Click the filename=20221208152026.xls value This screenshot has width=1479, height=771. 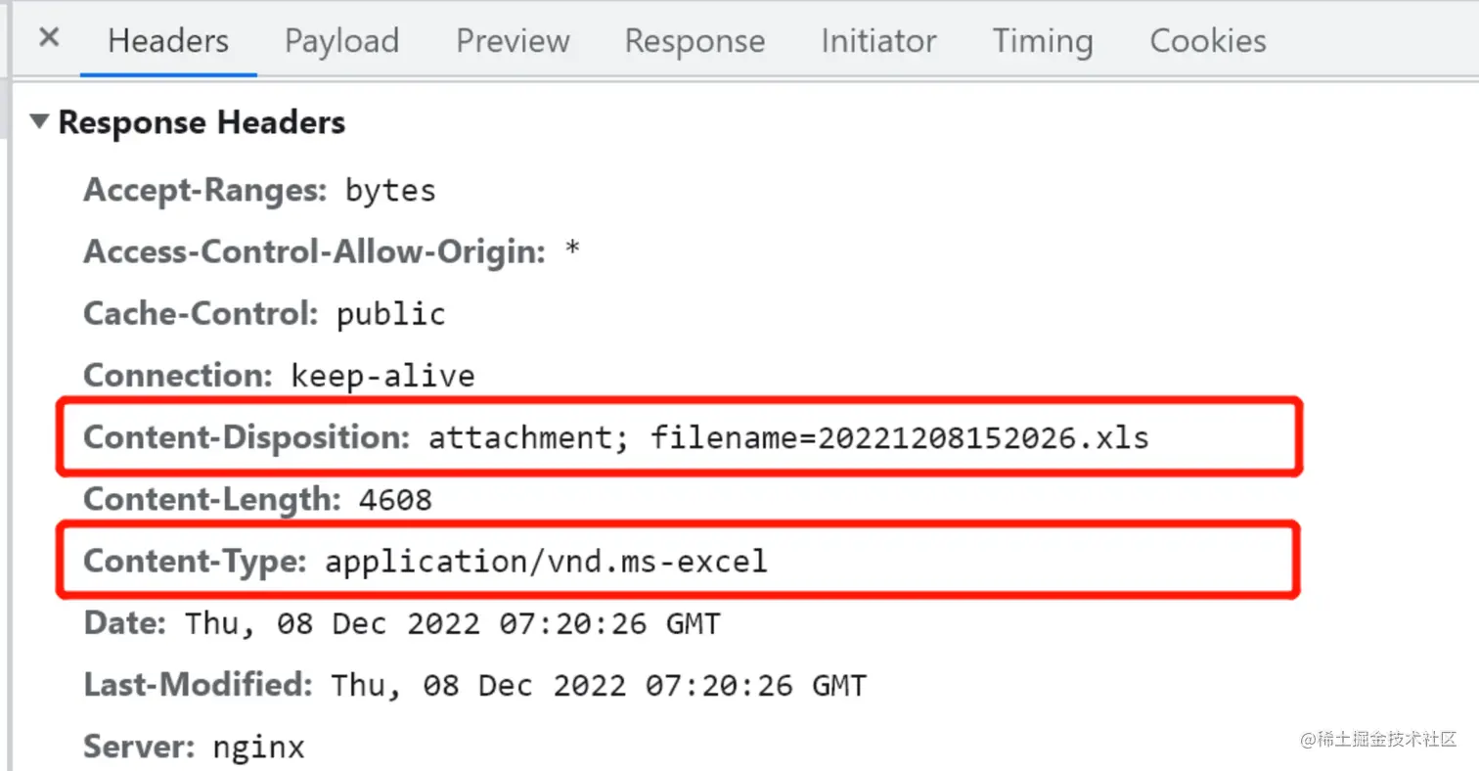[900, 437]
